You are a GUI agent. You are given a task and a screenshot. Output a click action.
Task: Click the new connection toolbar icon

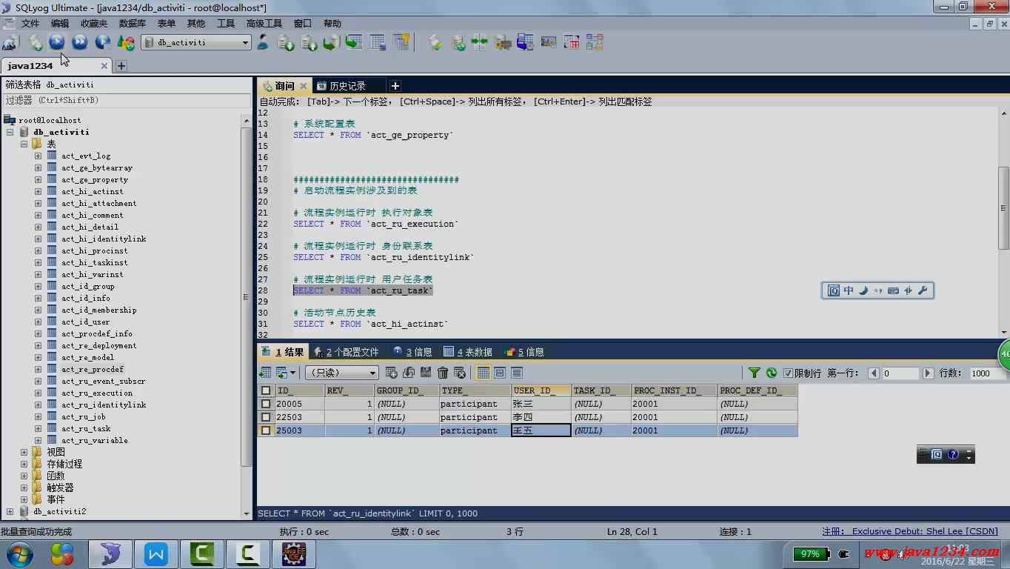(x=10, y=42)
